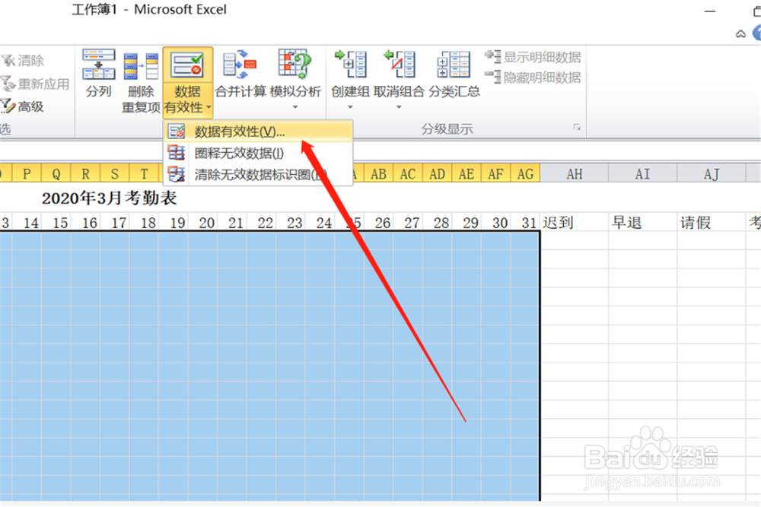Viewport: 761px width, 507px height.
Task: Click the Ungroup (取消组合) icon
Action: coord(399,64)
